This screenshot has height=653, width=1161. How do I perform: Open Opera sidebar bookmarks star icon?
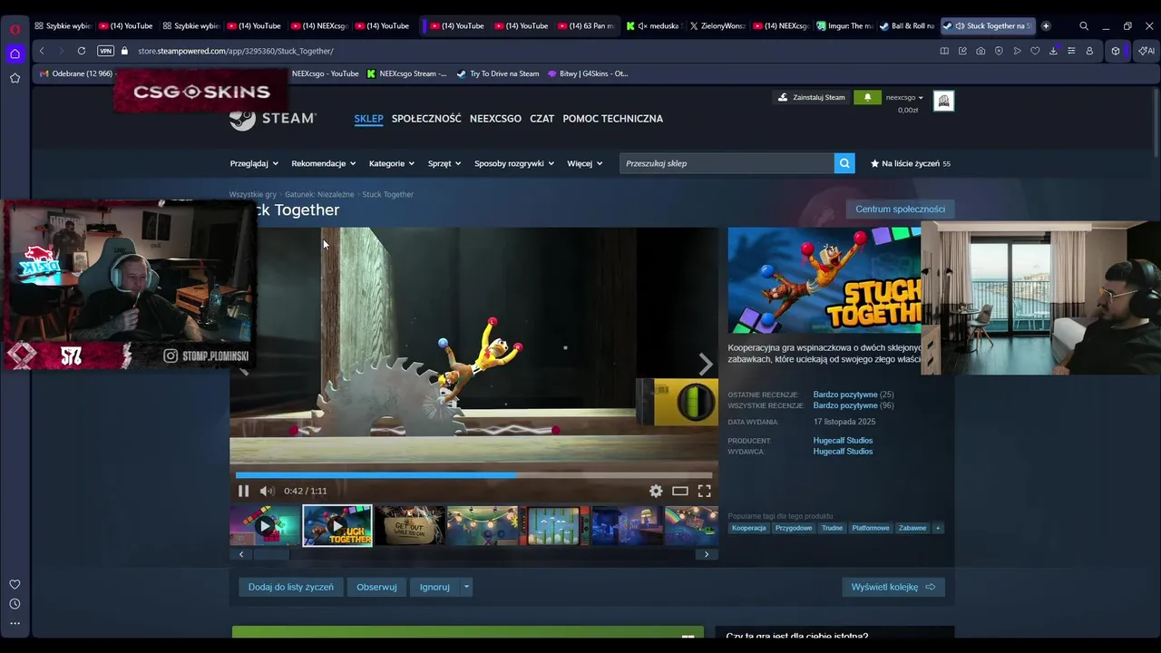(15, 78)
